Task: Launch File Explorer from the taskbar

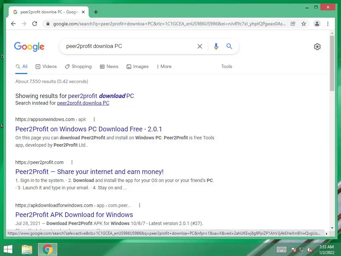Action: point(27,249)
